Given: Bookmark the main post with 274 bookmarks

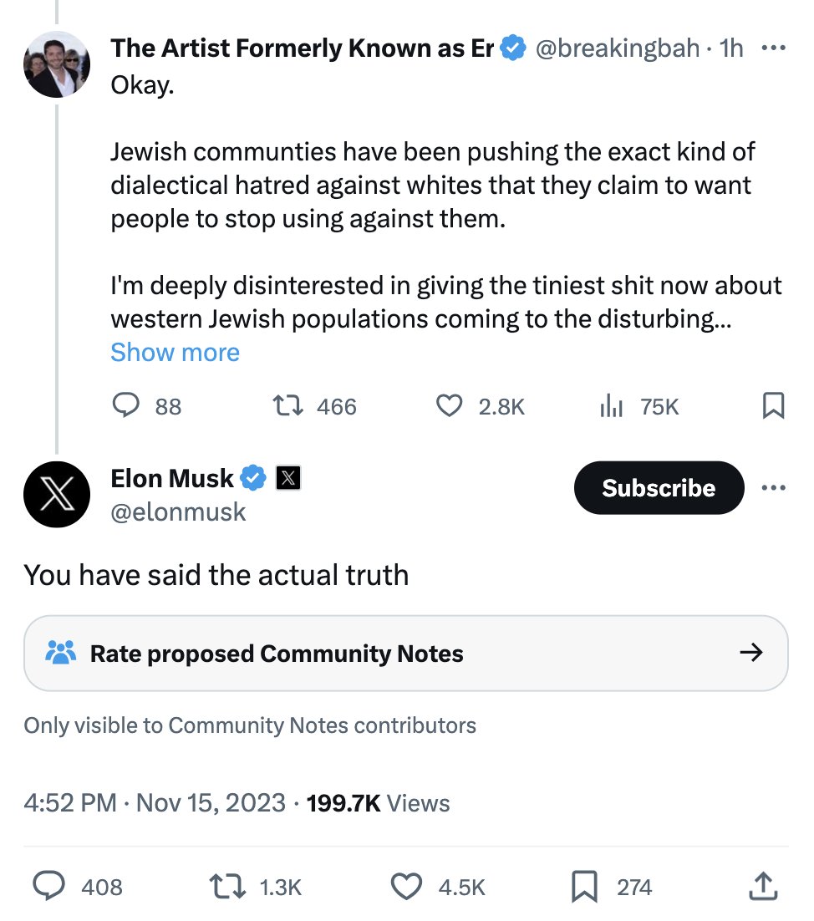Looking at the screenshot, I should [584, 887].
